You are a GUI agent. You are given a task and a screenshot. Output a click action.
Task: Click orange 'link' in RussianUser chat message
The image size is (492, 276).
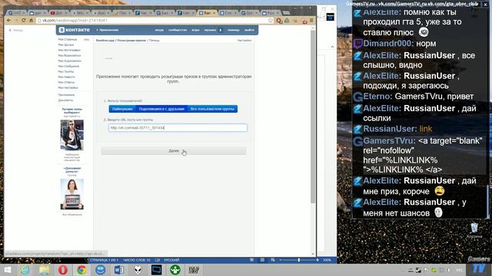[x=425, y=129]
